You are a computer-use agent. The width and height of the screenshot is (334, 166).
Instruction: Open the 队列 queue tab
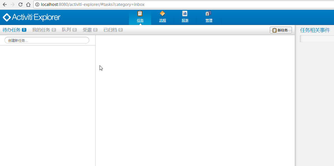click(x=66, y=30)
